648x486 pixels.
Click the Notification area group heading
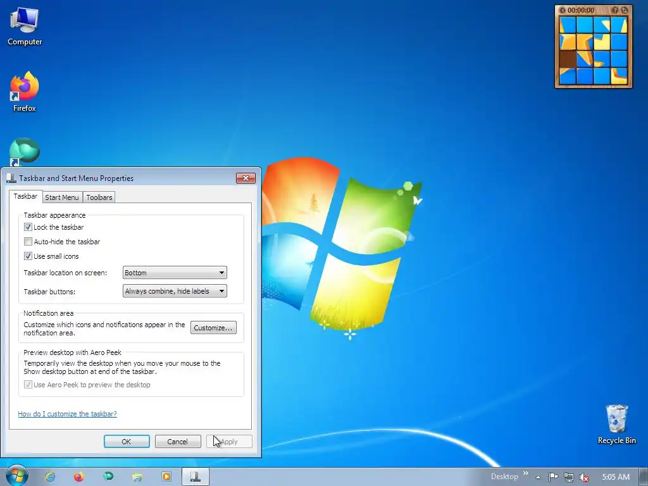click(48, 313)
